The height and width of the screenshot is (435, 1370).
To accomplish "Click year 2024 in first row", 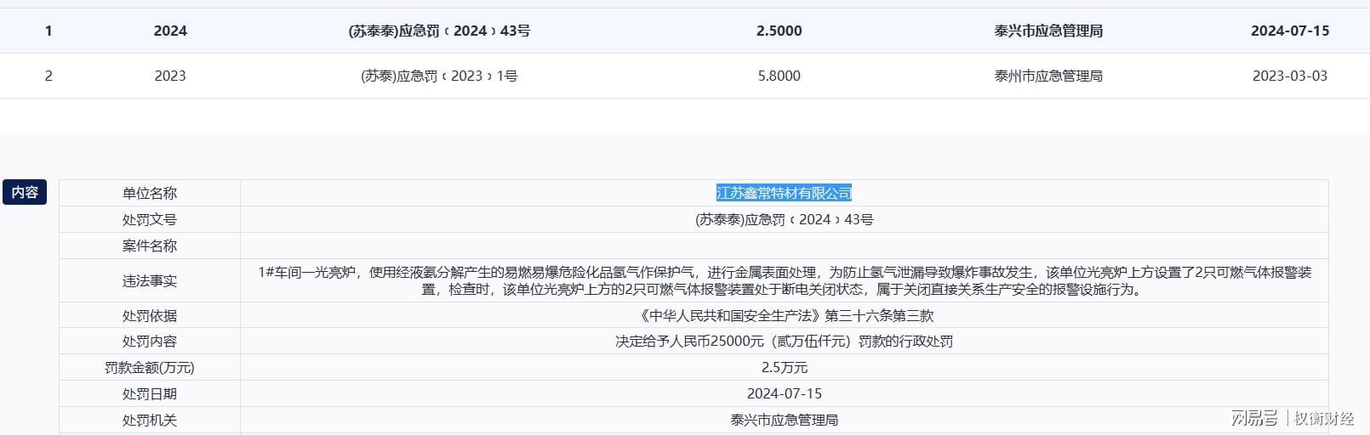I will 170,31.
